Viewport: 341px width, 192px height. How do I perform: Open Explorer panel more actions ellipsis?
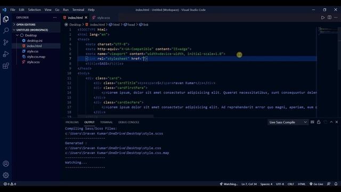pos(55,18)
